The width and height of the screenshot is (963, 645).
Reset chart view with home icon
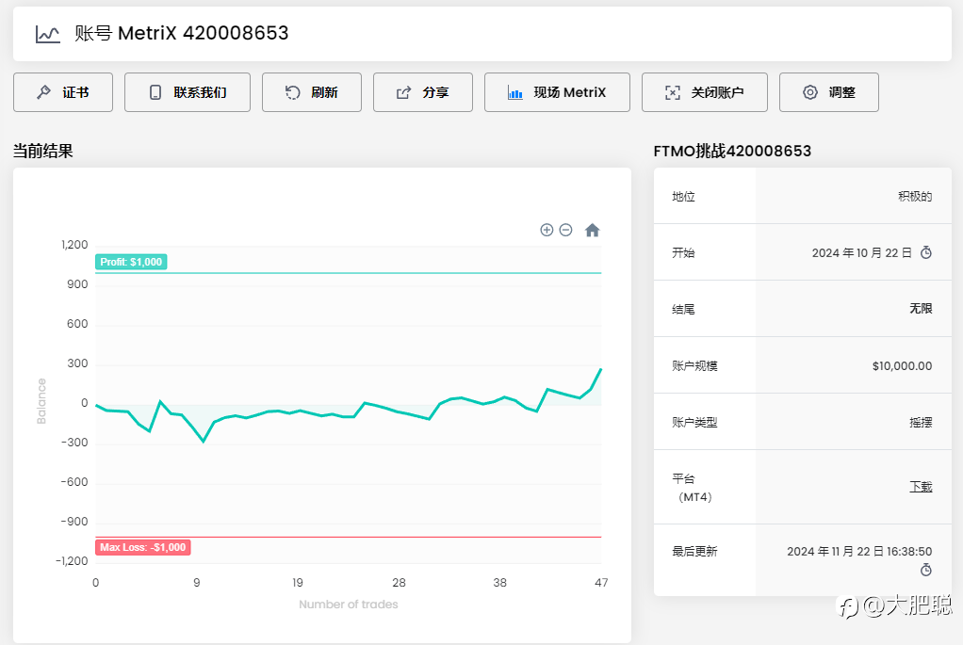coord(592,230)
